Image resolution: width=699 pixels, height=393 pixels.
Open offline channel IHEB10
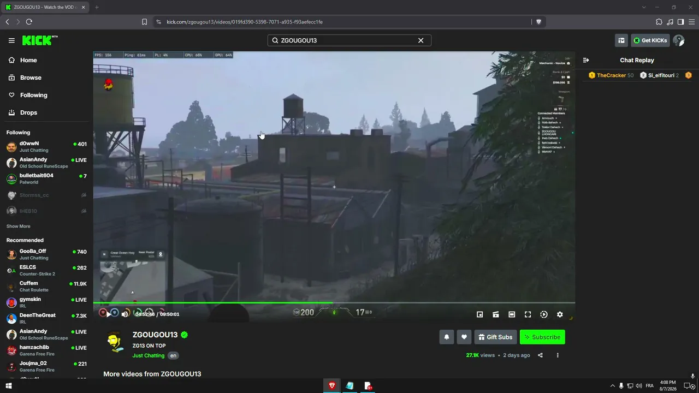46,211
